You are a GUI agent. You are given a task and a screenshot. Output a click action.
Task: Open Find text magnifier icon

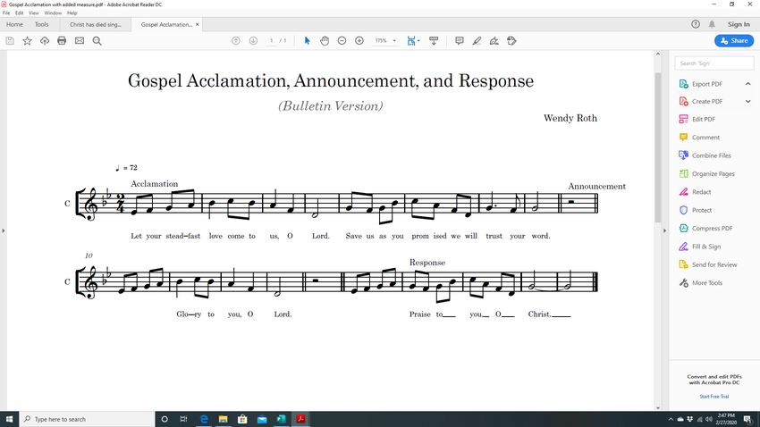tap(97, 41)
